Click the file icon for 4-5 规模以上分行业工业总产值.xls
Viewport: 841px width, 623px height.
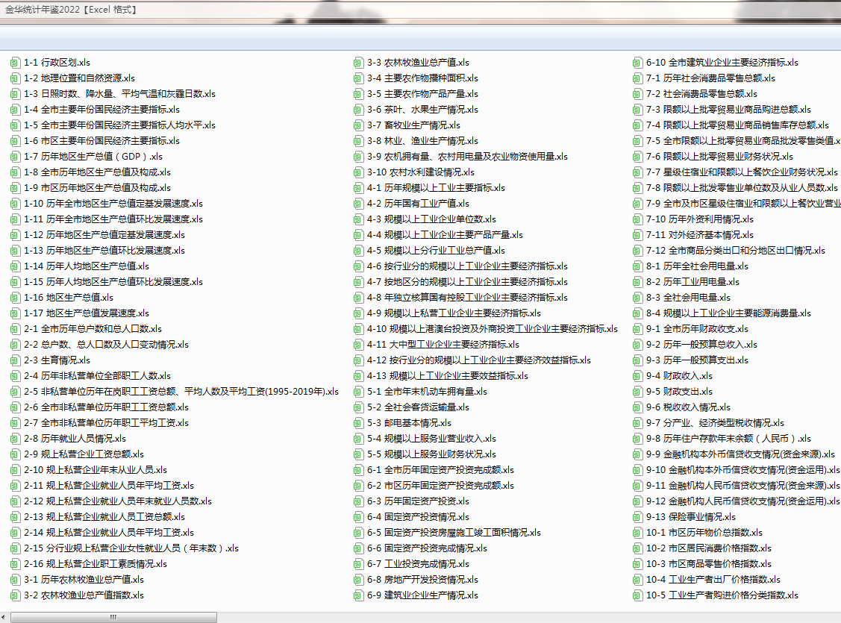(358, 251)
